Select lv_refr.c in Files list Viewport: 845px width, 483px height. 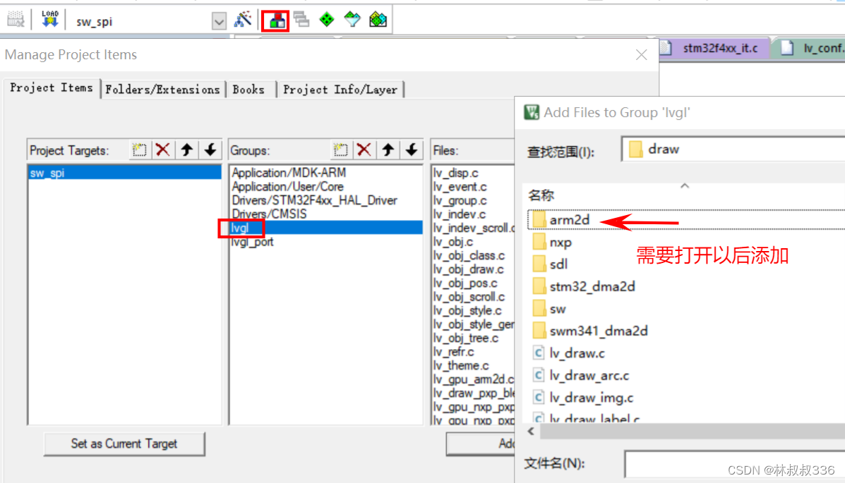point(454,352)
